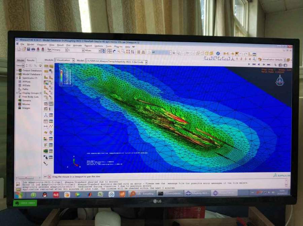Switch to the Model tab
The width and height of the screenshot is (303, 226).
click(21, 60)
